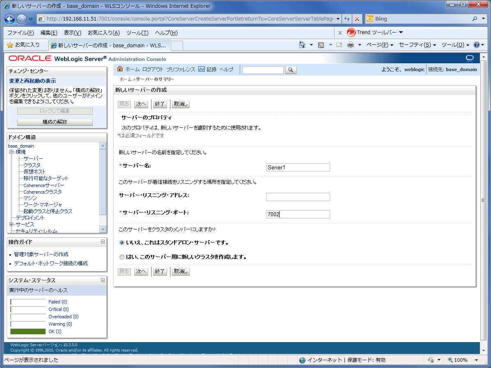
Task: Click the zoom magnifier in status bar
Action: (x=450, y=360)
